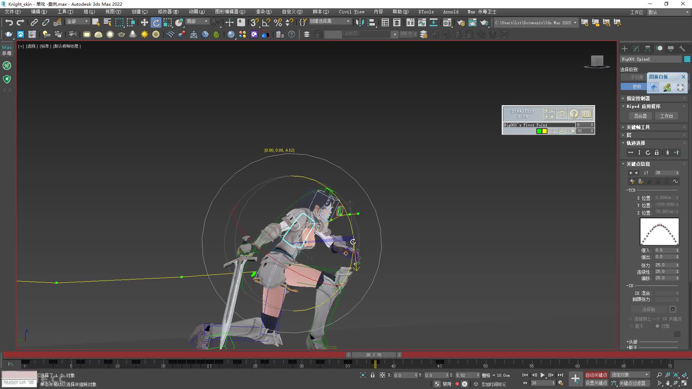
Task: Toggle the 自动关键点 auto key mode
Action: click(x=596, y=375)
